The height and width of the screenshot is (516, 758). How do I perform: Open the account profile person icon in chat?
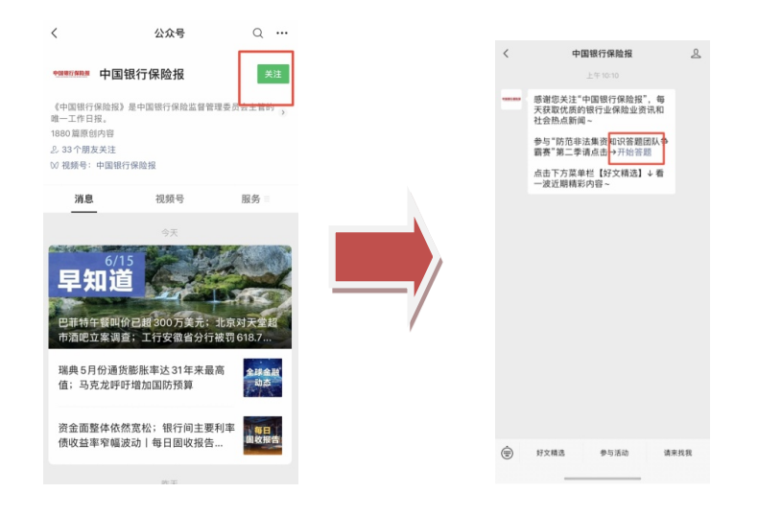pos(696,53)
